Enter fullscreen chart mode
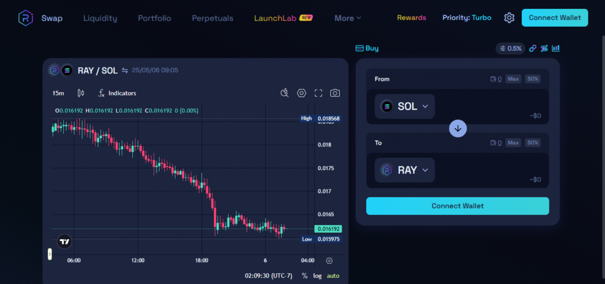This screenshot has width=605, height=284. [x=318, y=93]
